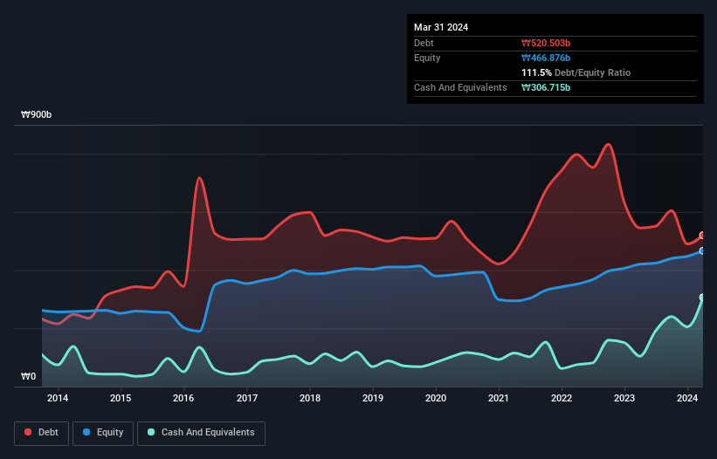The width and height of the screenshot is (717, 459).
Task: Click the 2023 x-axis label
Action: pos(624,398)
